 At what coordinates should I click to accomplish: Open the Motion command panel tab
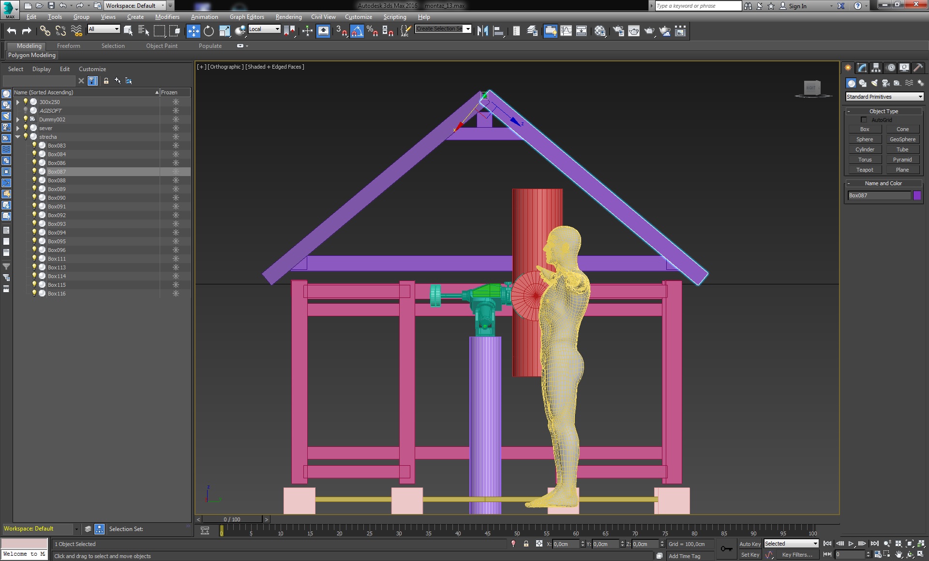point(890,68)
